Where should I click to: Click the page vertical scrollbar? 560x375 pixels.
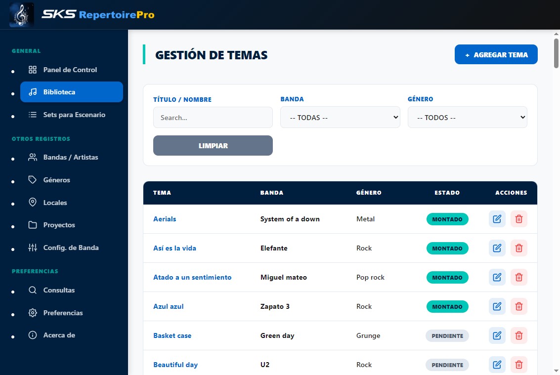tap(556, 198)
